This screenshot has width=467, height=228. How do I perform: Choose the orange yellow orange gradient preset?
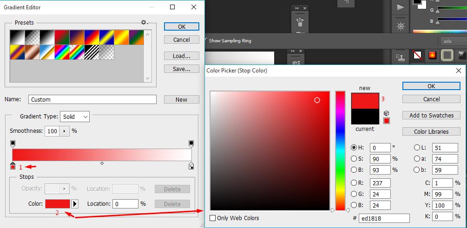[x=122, y=37]
